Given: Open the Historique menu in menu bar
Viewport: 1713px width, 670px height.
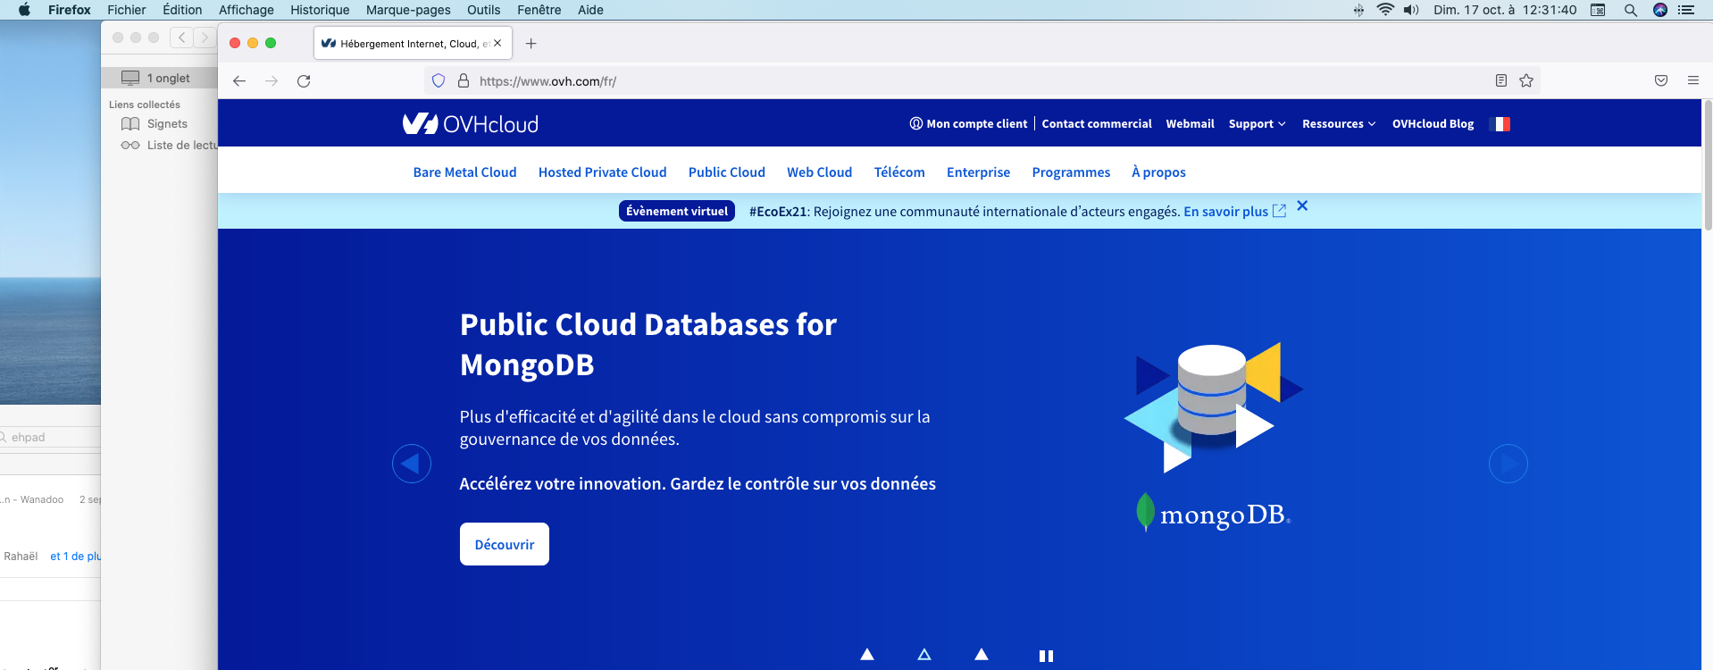Looking at the screenshot, I should tap(320, 10).
